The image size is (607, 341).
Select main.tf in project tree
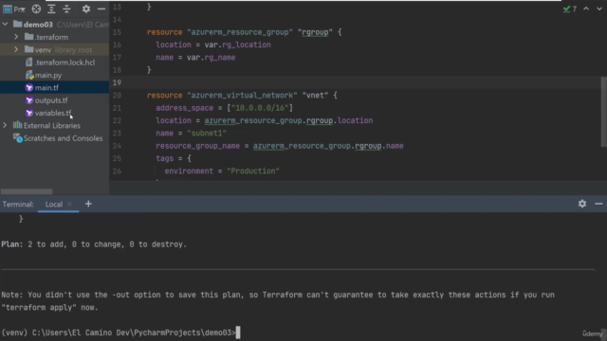(46, 88)
